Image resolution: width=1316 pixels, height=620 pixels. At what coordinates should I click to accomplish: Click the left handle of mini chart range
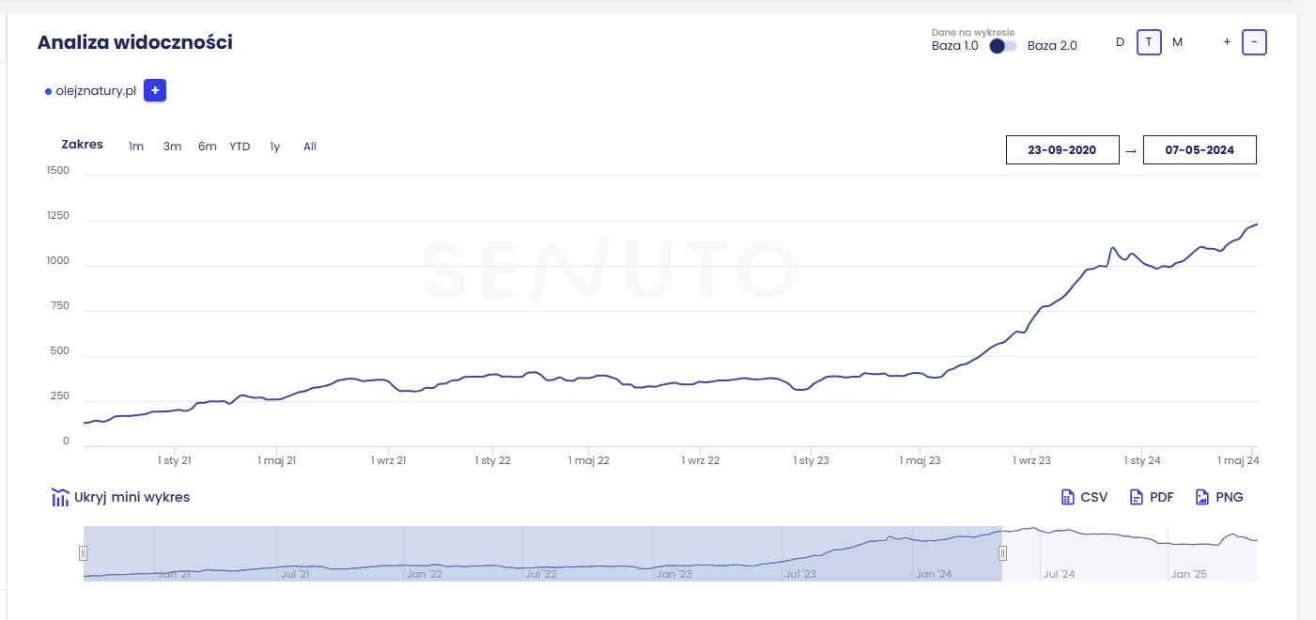83,553
